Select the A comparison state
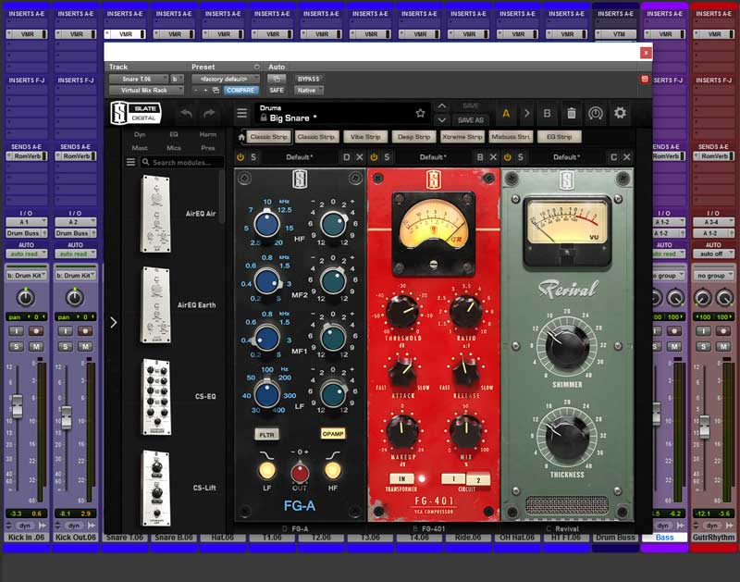The image size is (740, 582). (x=505, y=113)
